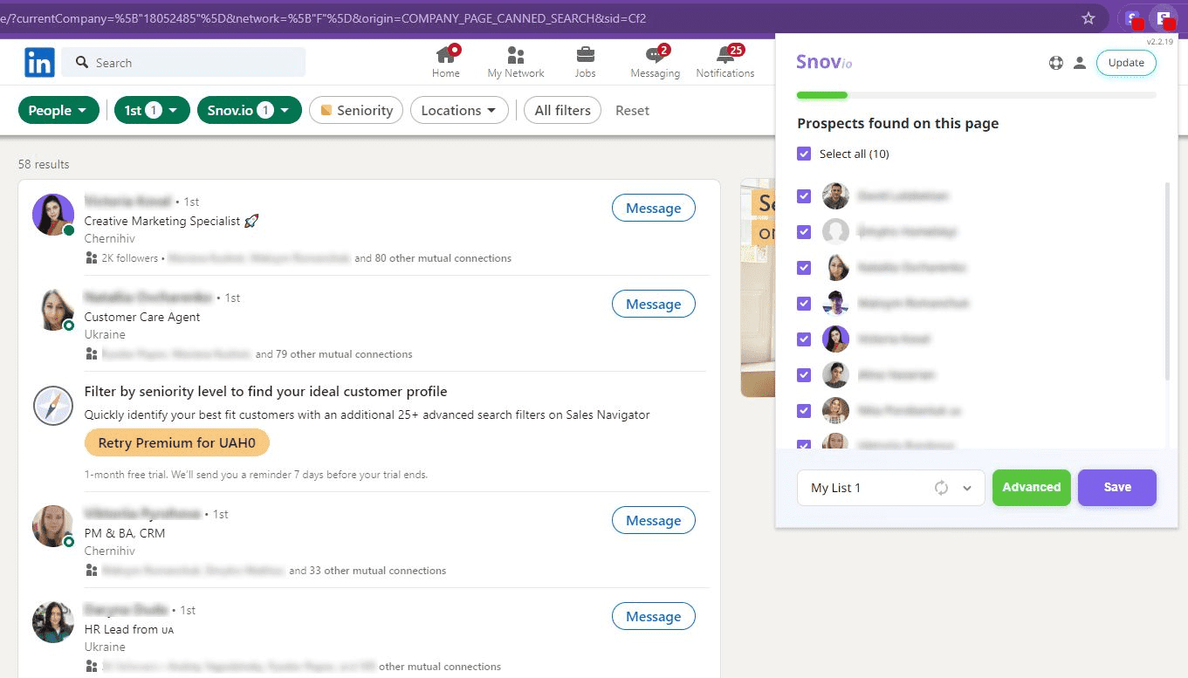Expand the My List 1 dropdown

(967, 488)
